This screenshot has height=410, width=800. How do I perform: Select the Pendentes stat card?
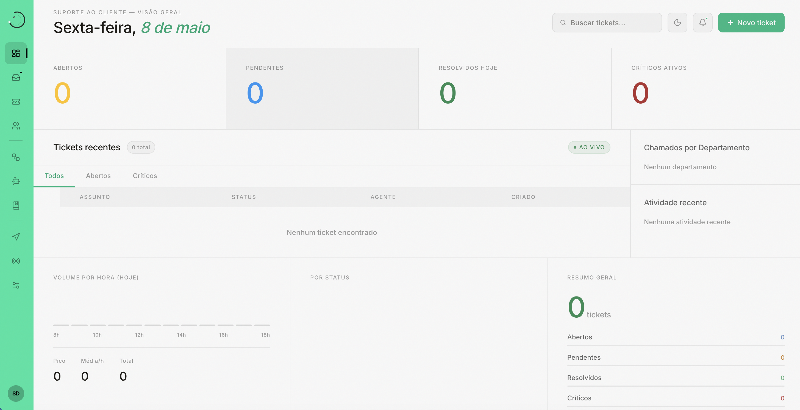(x=322, y=89)
